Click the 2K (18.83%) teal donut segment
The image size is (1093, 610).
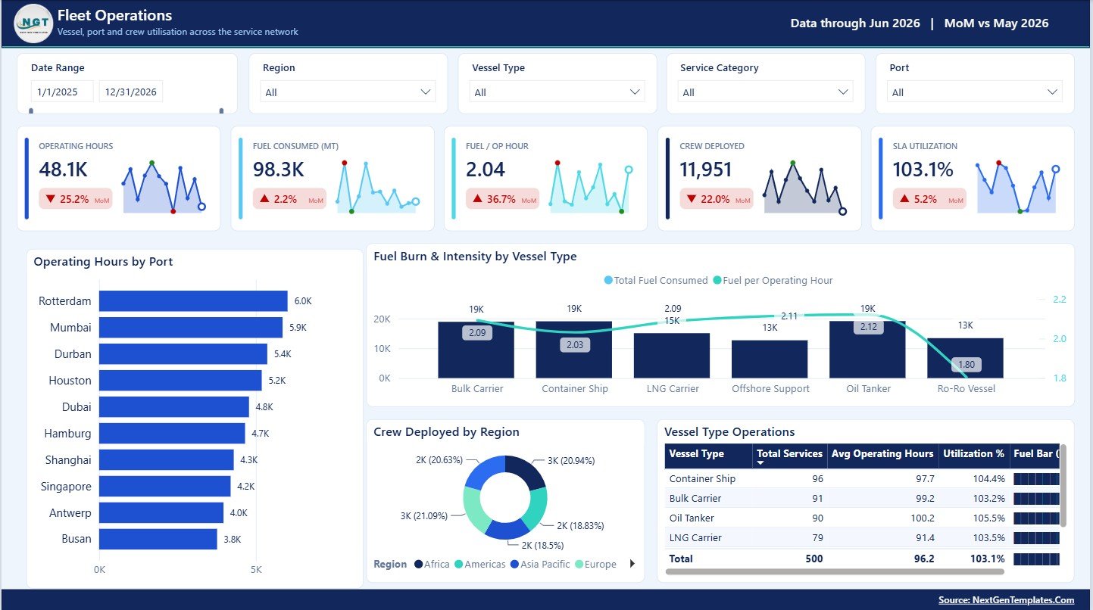click(x=537, y=507)
